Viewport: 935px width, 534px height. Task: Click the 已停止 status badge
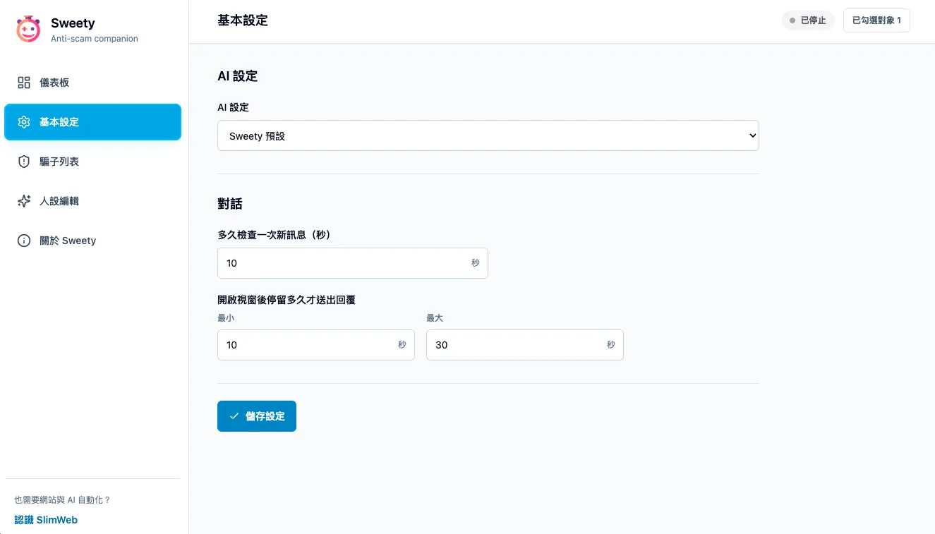(x=808, y=20)
